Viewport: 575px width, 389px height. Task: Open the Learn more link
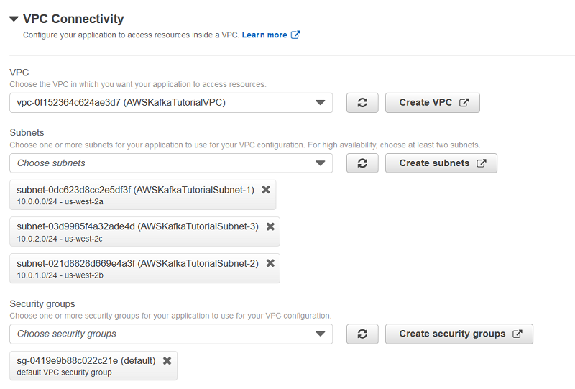click(x=264, y=35)
